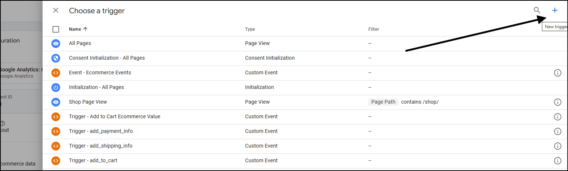
Task: Click the Filter column header
Action: pos(374,29)
